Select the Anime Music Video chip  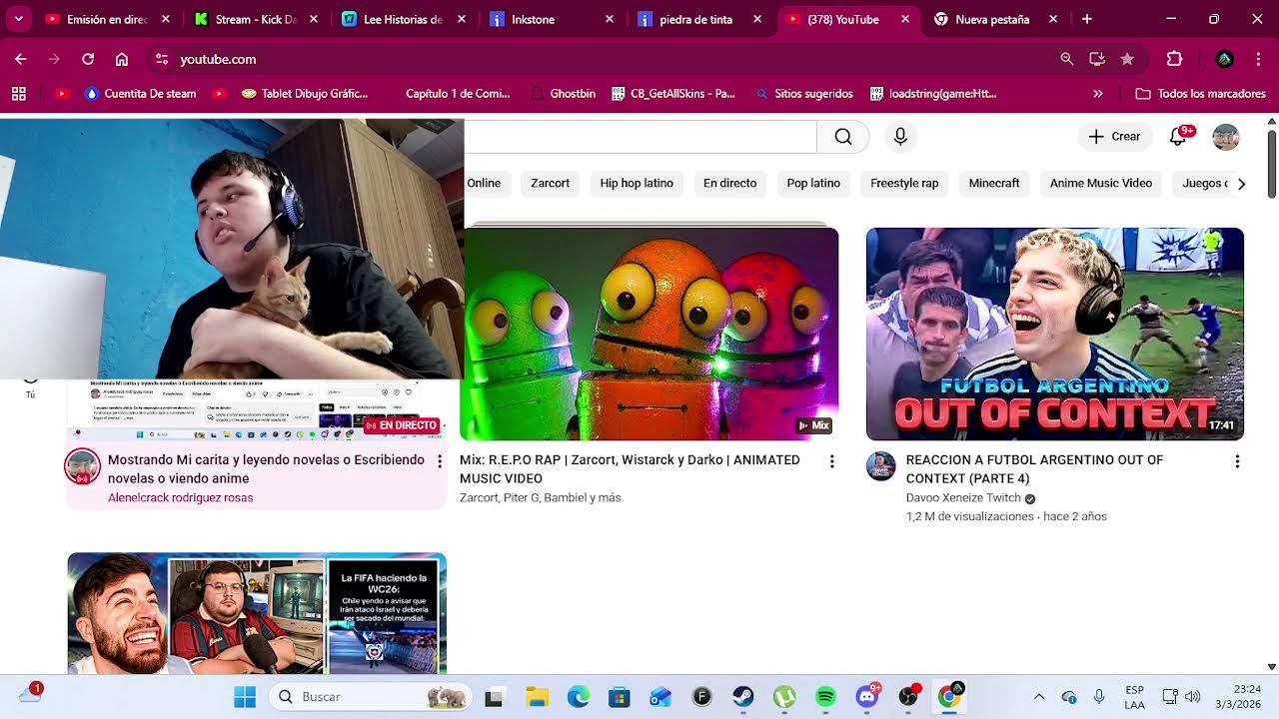click(x=1101, y=184)
